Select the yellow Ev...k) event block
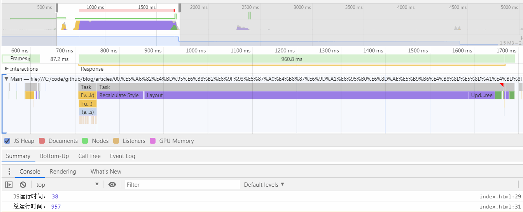523x212 pixels. [x=87, y=95]
